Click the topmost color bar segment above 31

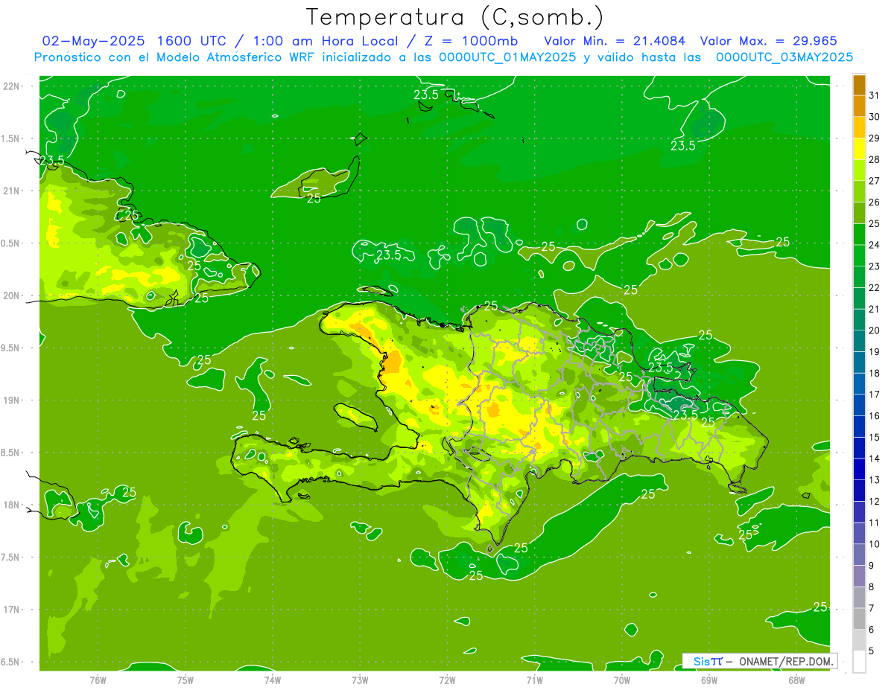(859, 85)
